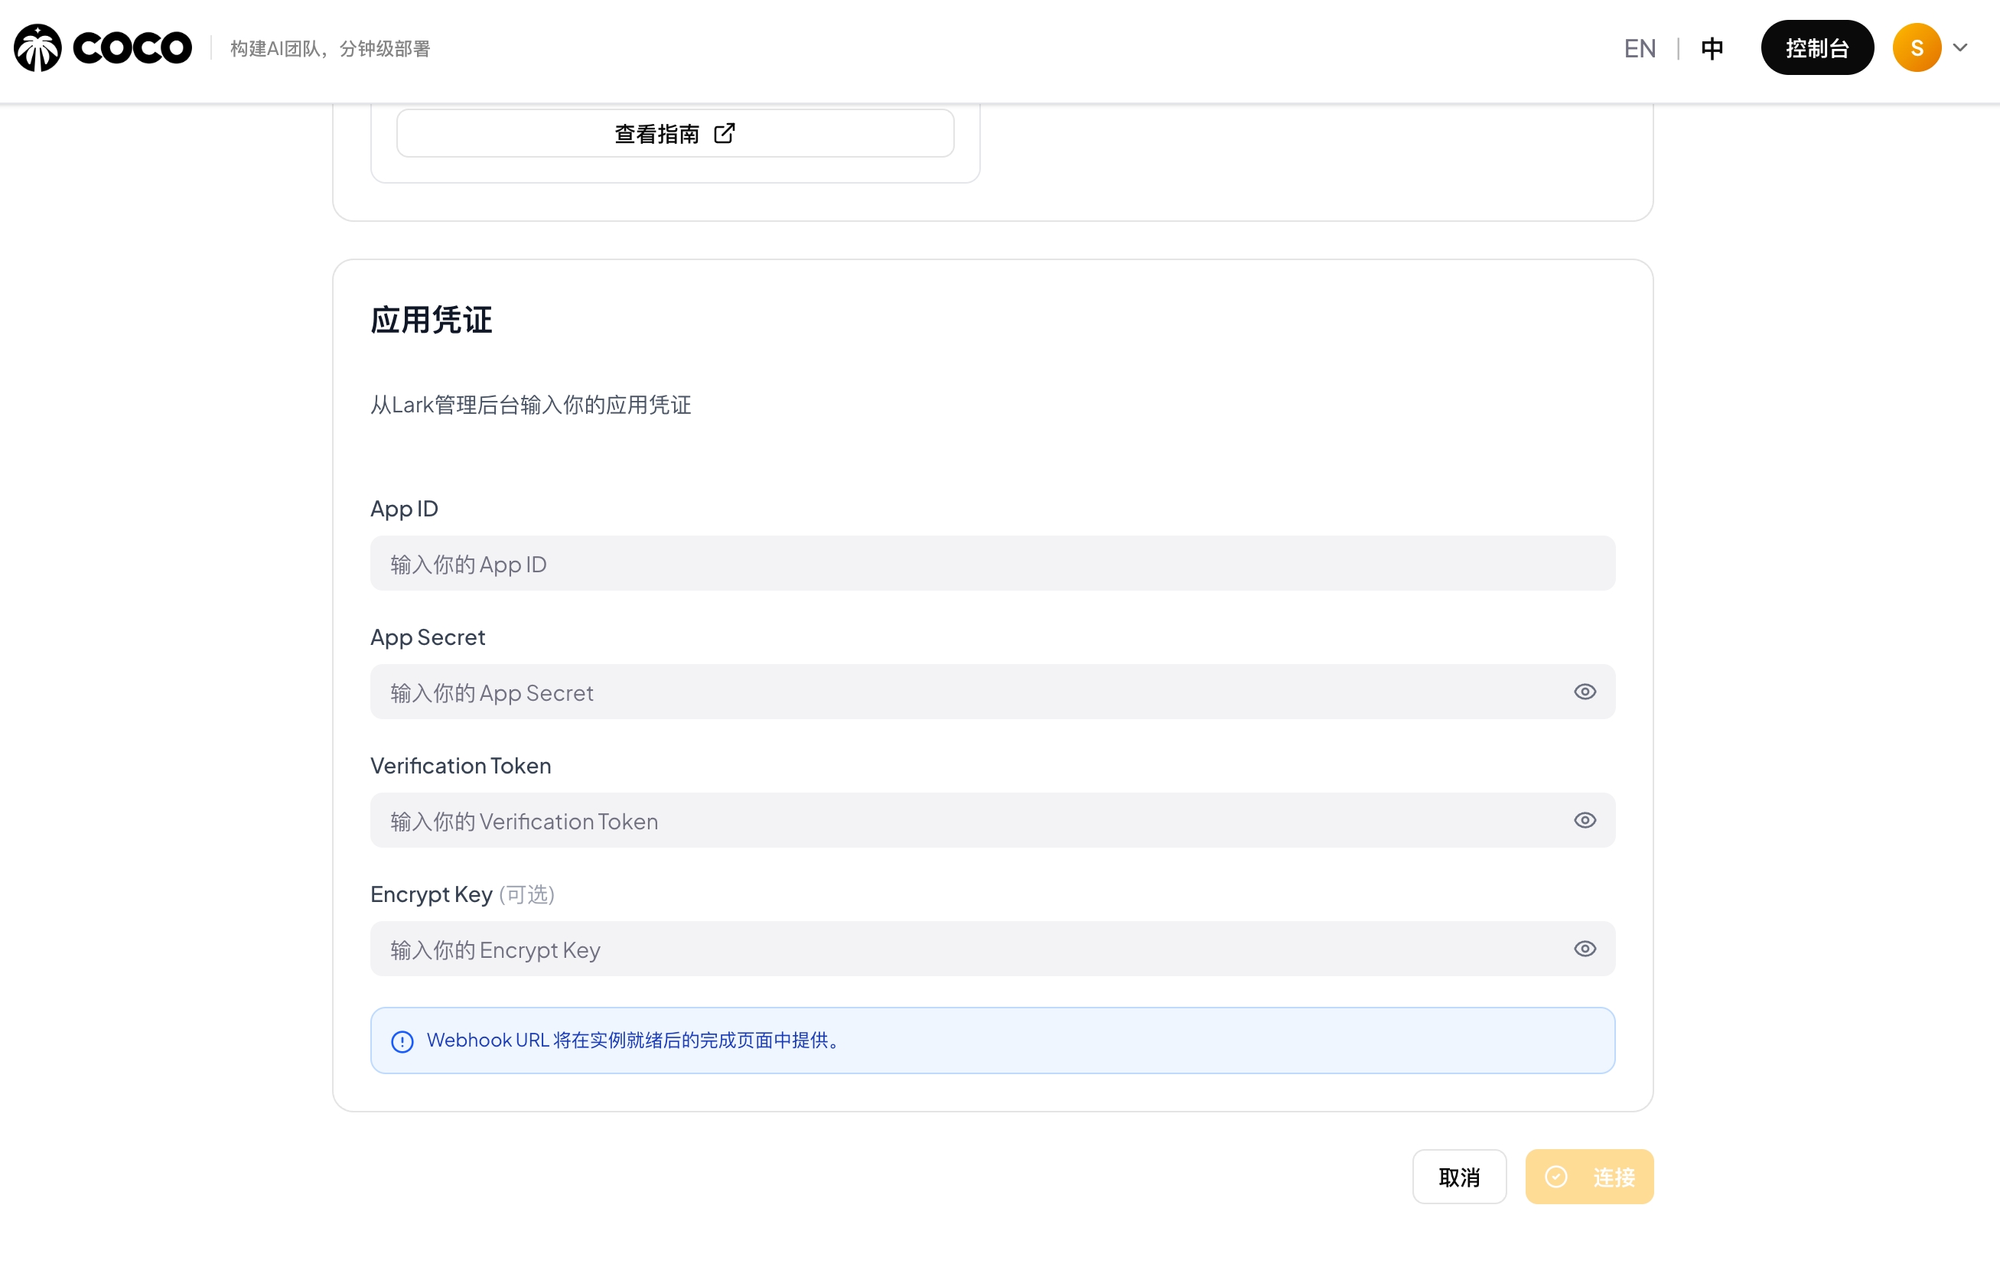This screenshot has width=2000, height=1270.
Task: Click the external link icon on 查看指南
Action: (725, 133)
